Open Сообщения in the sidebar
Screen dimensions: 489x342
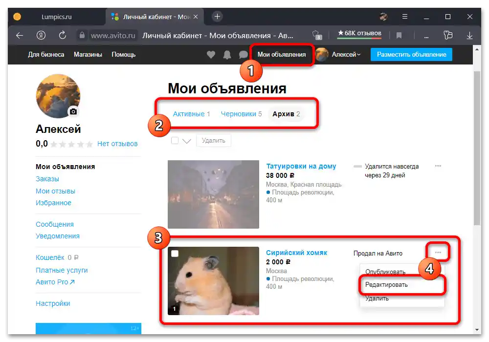pyautogui.click(x=55, y=224)
